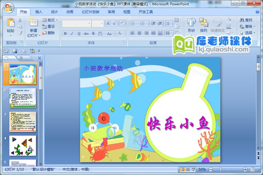Open Quick Styles (快速样式)

tap(218, 25)
